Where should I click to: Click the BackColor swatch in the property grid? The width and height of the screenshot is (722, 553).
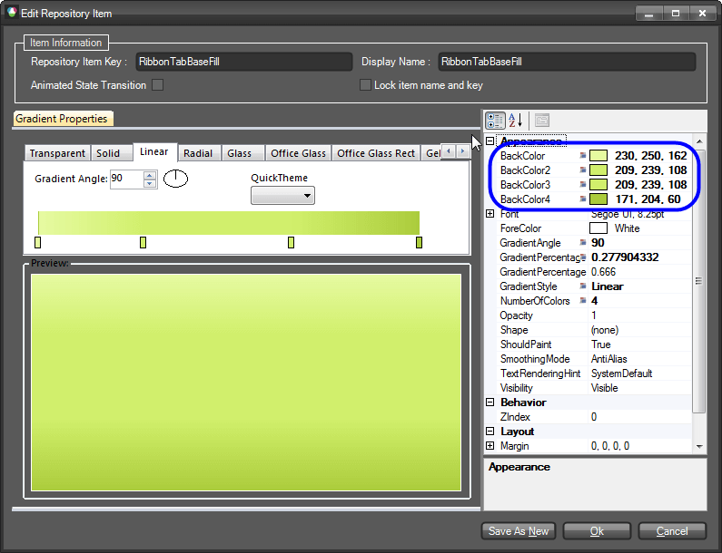tap(598, 156)
